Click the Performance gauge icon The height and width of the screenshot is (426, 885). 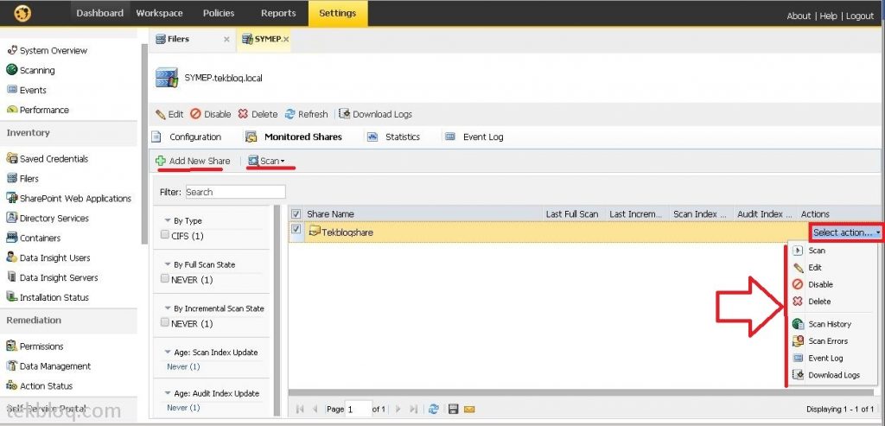(x=12, y=110)
